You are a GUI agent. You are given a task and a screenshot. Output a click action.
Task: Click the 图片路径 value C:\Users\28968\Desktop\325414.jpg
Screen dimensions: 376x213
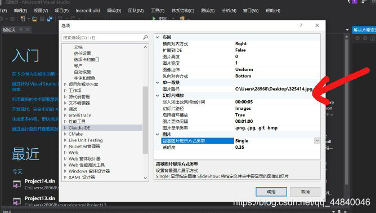(274, 89)
